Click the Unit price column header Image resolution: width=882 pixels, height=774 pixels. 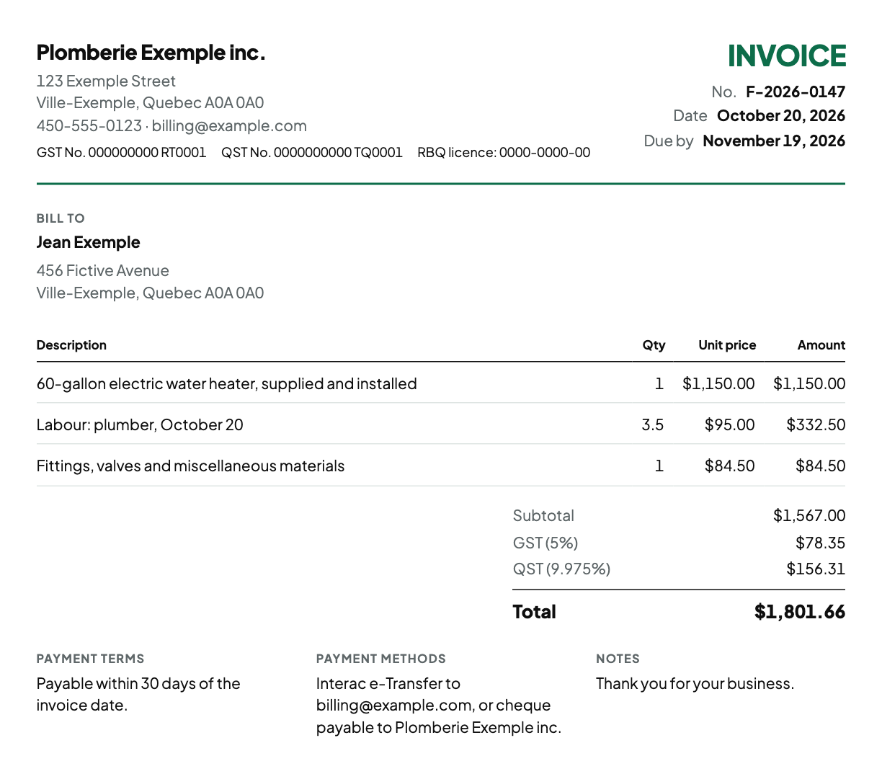pos(727,345)
